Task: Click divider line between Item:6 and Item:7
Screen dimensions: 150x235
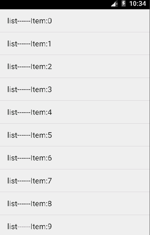Action: click(x=75, y=169)
